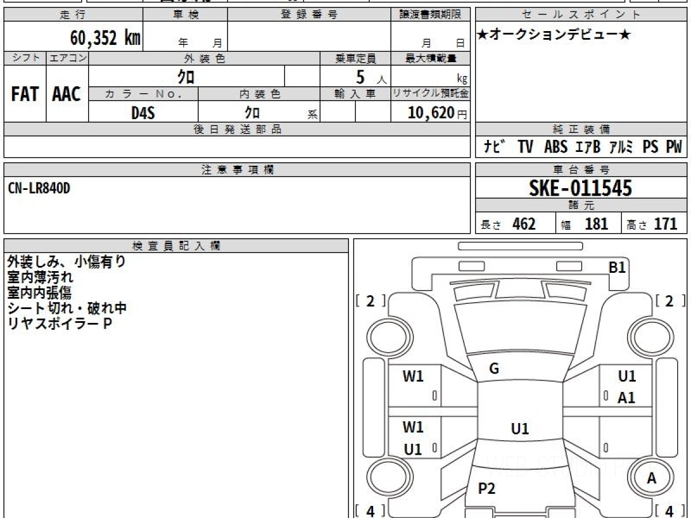Click the カラーNo. header

click(x=143, y=94)
